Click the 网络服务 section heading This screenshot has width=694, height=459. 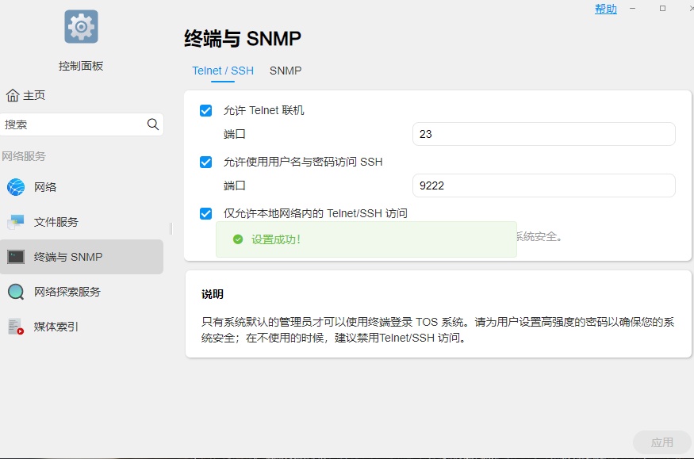(x=24, y=156)
